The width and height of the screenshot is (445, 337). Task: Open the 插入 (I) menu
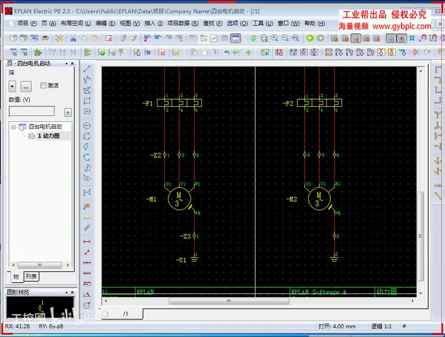(x=154, y=23)
